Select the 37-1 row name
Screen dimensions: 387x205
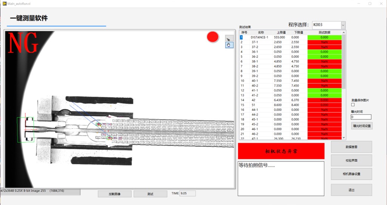coord(255,42)
